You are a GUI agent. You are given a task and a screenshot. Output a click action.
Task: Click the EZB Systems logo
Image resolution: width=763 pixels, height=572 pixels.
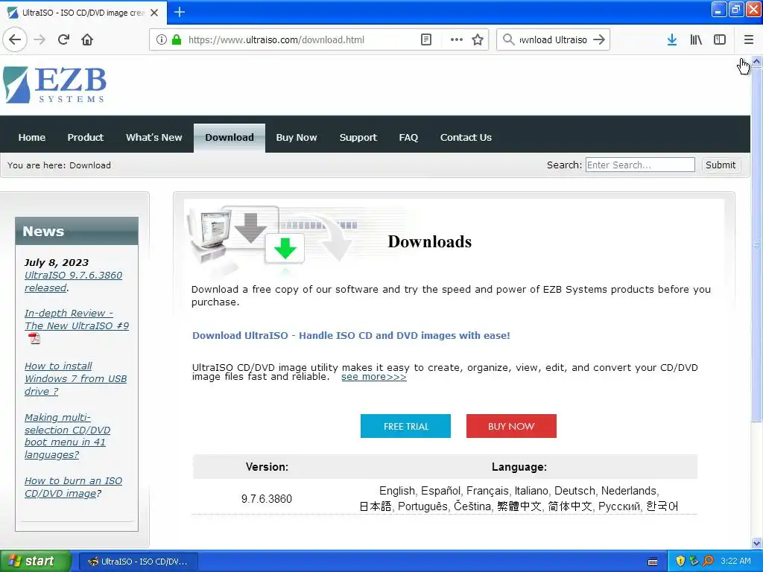pos(54,85)
